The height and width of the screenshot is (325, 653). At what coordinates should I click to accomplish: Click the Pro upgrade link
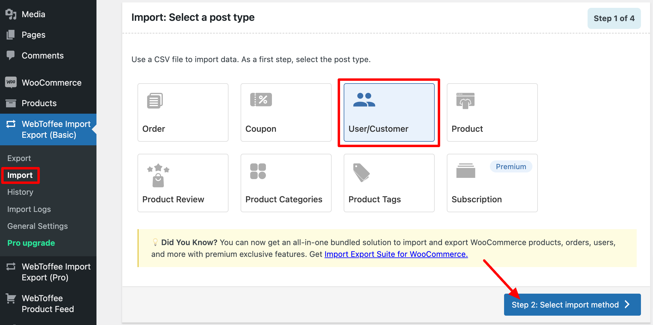pyautogui.click(x=31, y=243)
